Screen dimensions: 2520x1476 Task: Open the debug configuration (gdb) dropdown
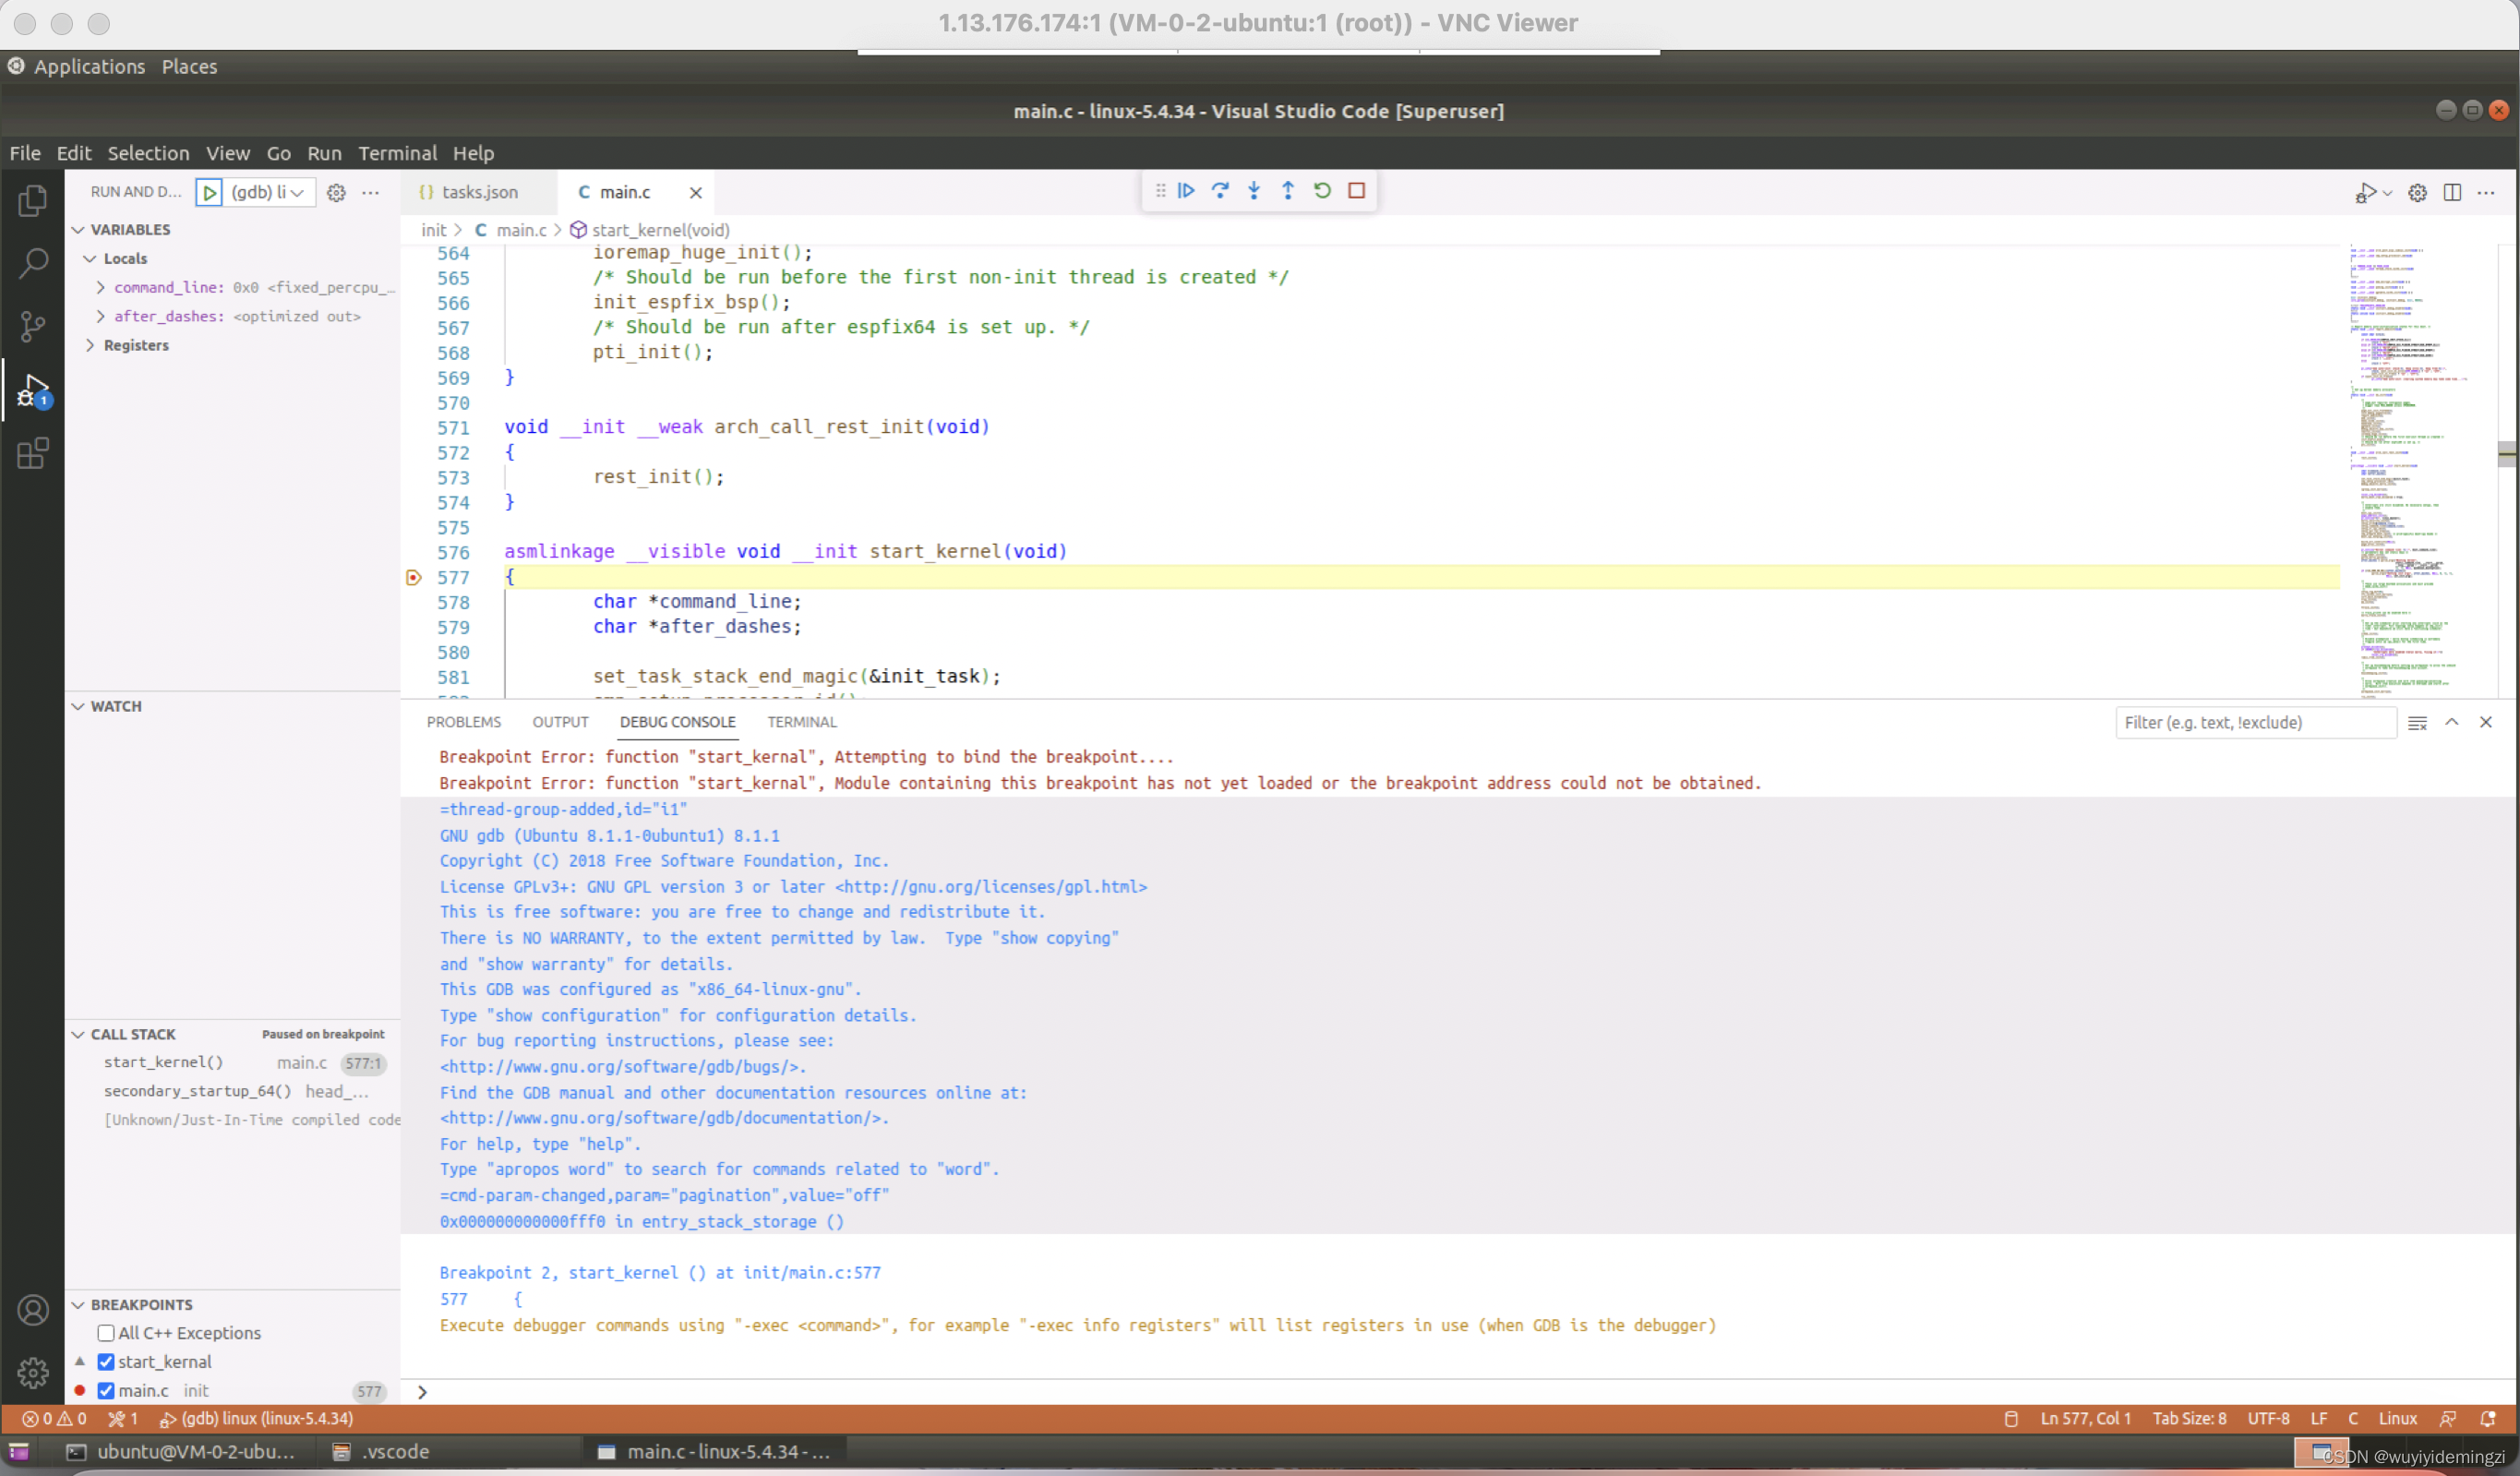point(268,192)
